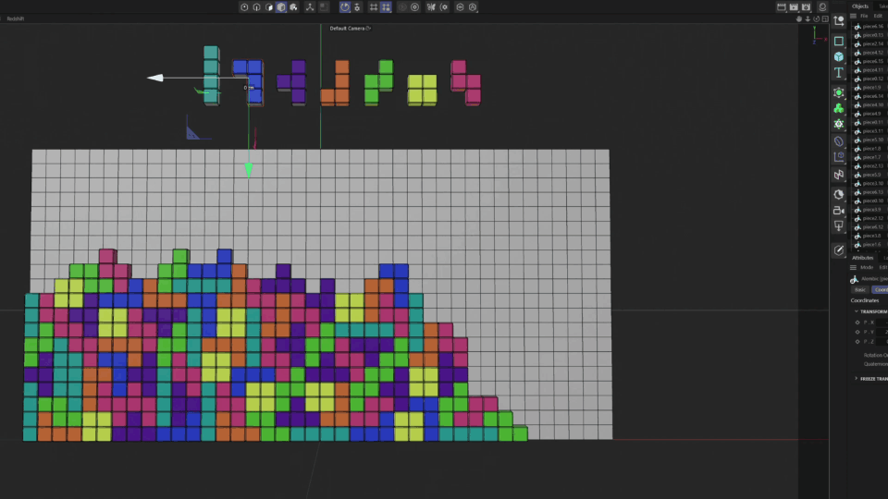This screenshot has height=499, width=888.
Task: Toggle keyframe dot for P.X
Action: coord(857,323)
